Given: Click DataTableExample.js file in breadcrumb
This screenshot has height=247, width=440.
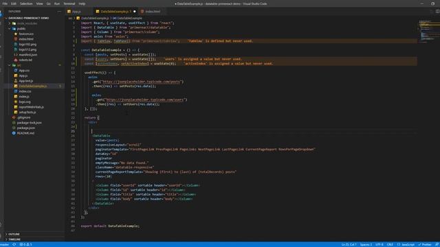Looking at the screenshot, I should tap(95, 19).
